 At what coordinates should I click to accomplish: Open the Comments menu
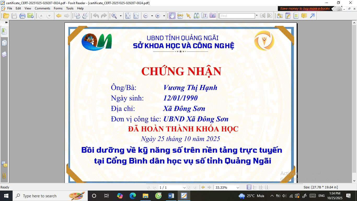(x=42, y=8)
